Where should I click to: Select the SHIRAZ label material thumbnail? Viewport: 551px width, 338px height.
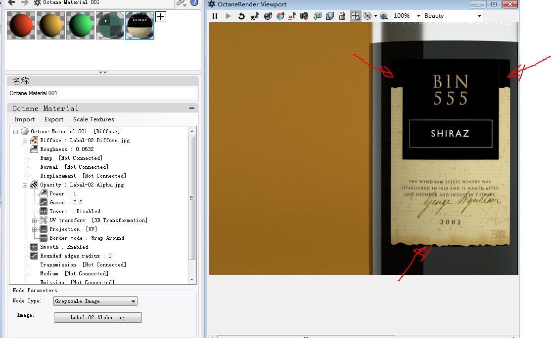(139, 25)
